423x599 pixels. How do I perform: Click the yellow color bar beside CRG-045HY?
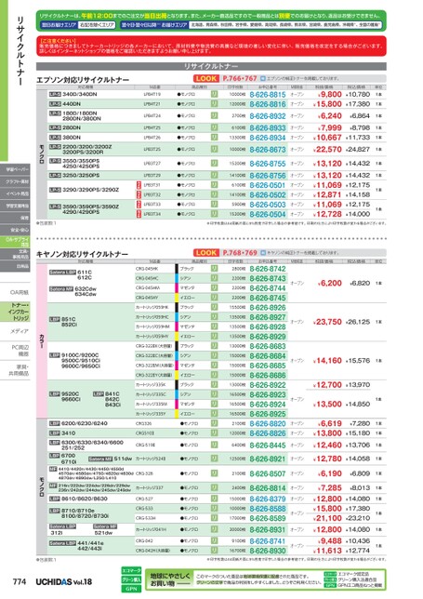177,298
